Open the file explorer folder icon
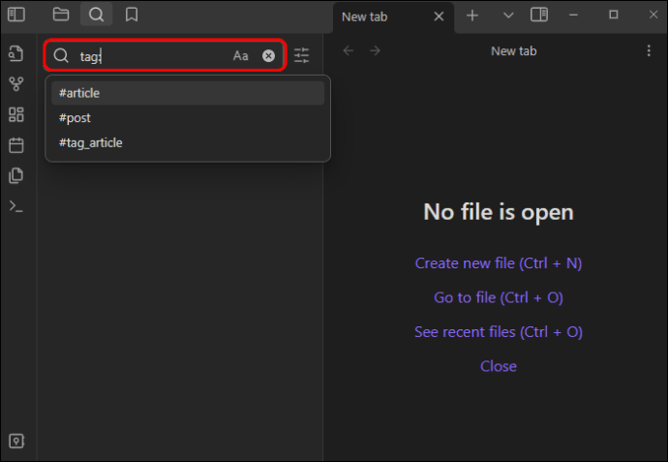This screenshot has height=462, width=668. pyautogui.click(x=61, y=15)
